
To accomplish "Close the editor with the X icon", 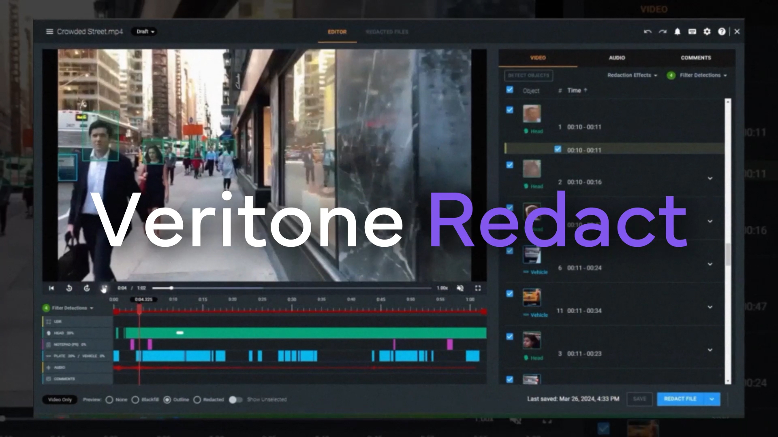I will [x=737, y=32].
